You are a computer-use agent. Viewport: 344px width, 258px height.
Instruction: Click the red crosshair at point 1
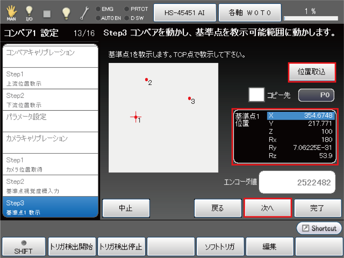(x=136, y=117)
